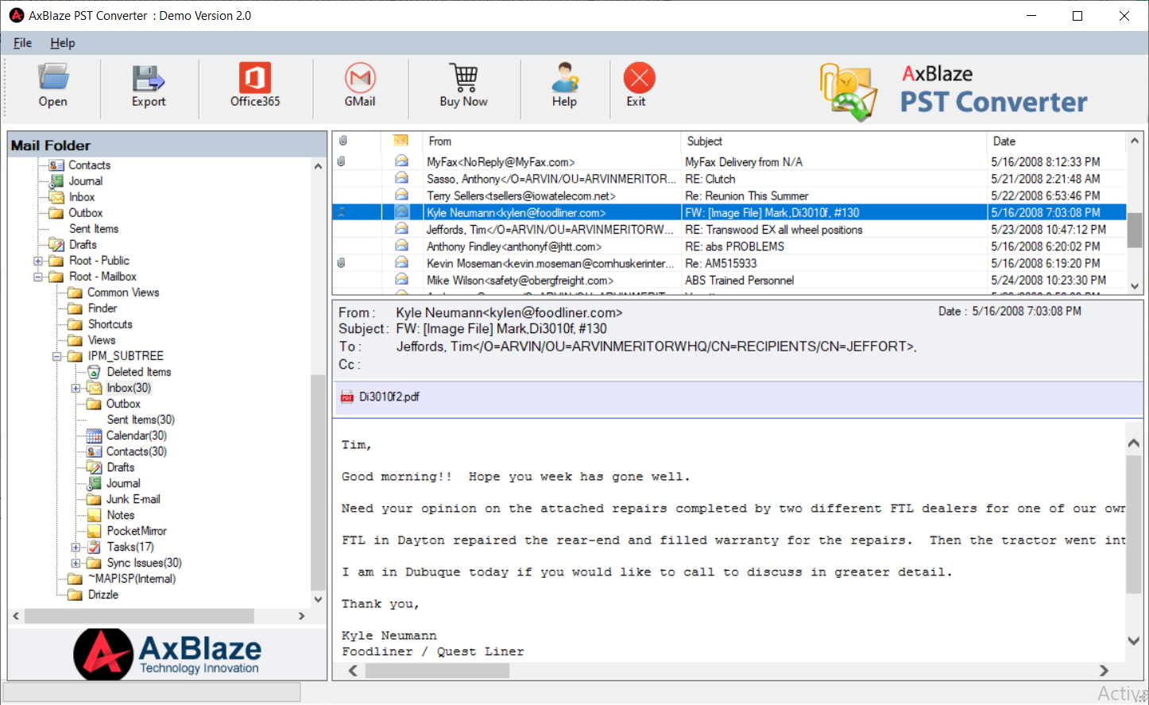Open the MyFax Delivery from N/A email
The width and height of the screenshot is (1149, 705).
pos(729,162)
